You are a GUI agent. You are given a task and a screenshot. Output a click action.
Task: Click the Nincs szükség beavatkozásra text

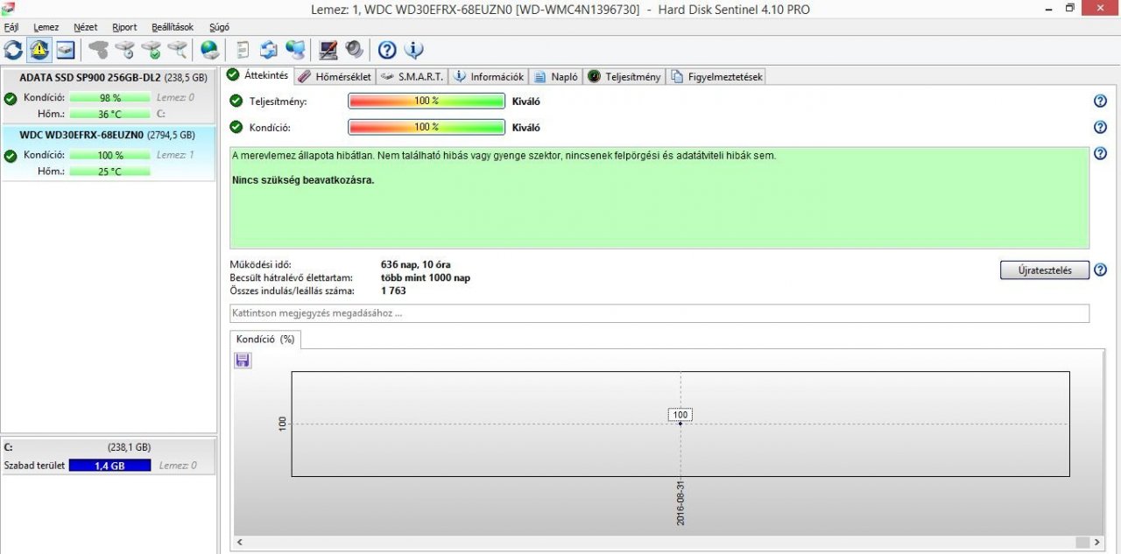303,180
